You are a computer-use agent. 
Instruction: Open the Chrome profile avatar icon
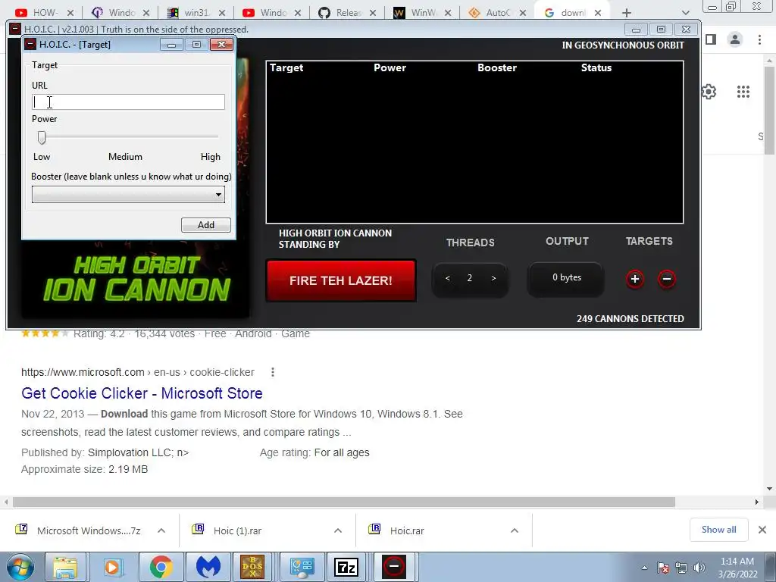pos(735,39)
